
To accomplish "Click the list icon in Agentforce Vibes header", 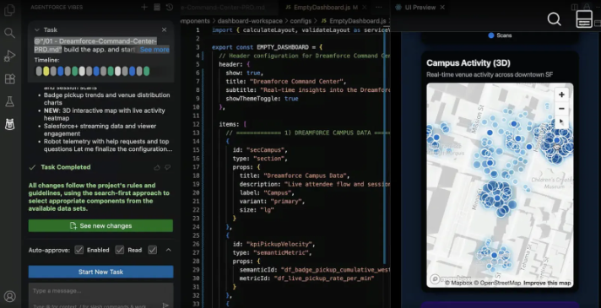I will pos(157,8).
